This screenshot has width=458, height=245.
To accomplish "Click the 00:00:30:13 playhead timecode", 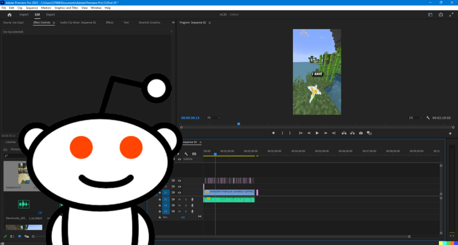I will coord(190,118).
